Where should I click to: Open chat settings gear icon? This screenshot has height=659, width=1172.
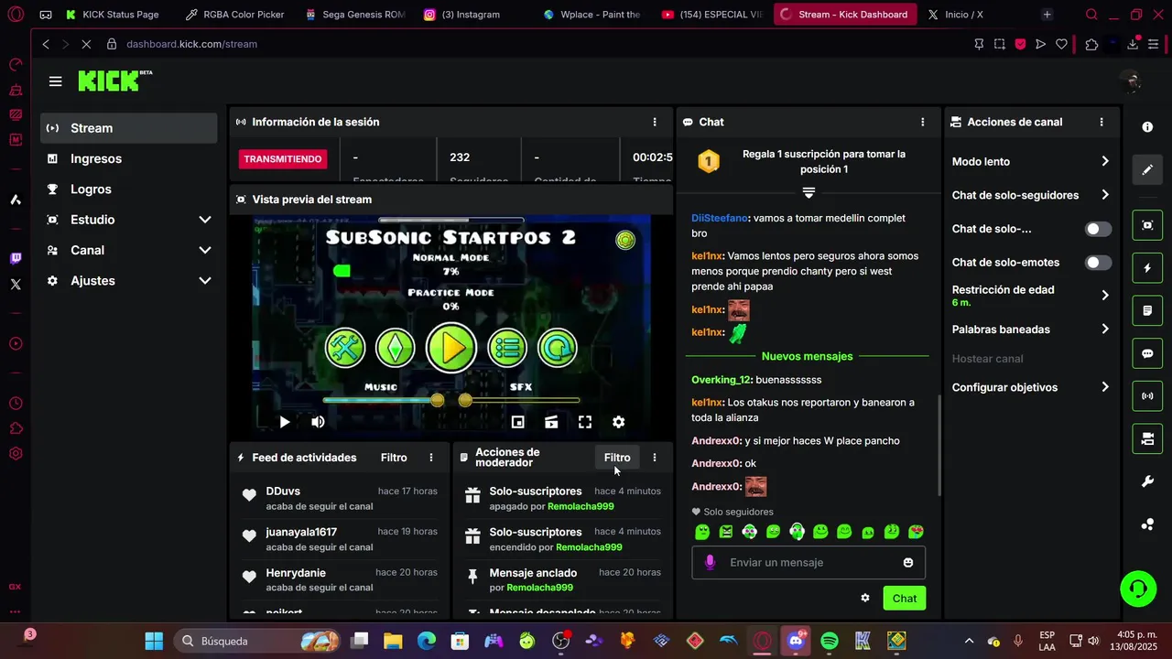(865, 598)
